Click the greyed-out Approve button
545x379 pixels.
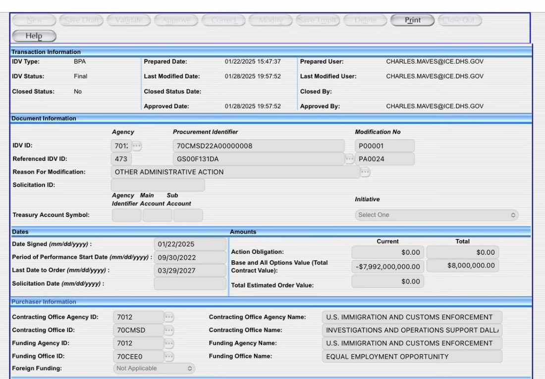[x=176, y=20]
